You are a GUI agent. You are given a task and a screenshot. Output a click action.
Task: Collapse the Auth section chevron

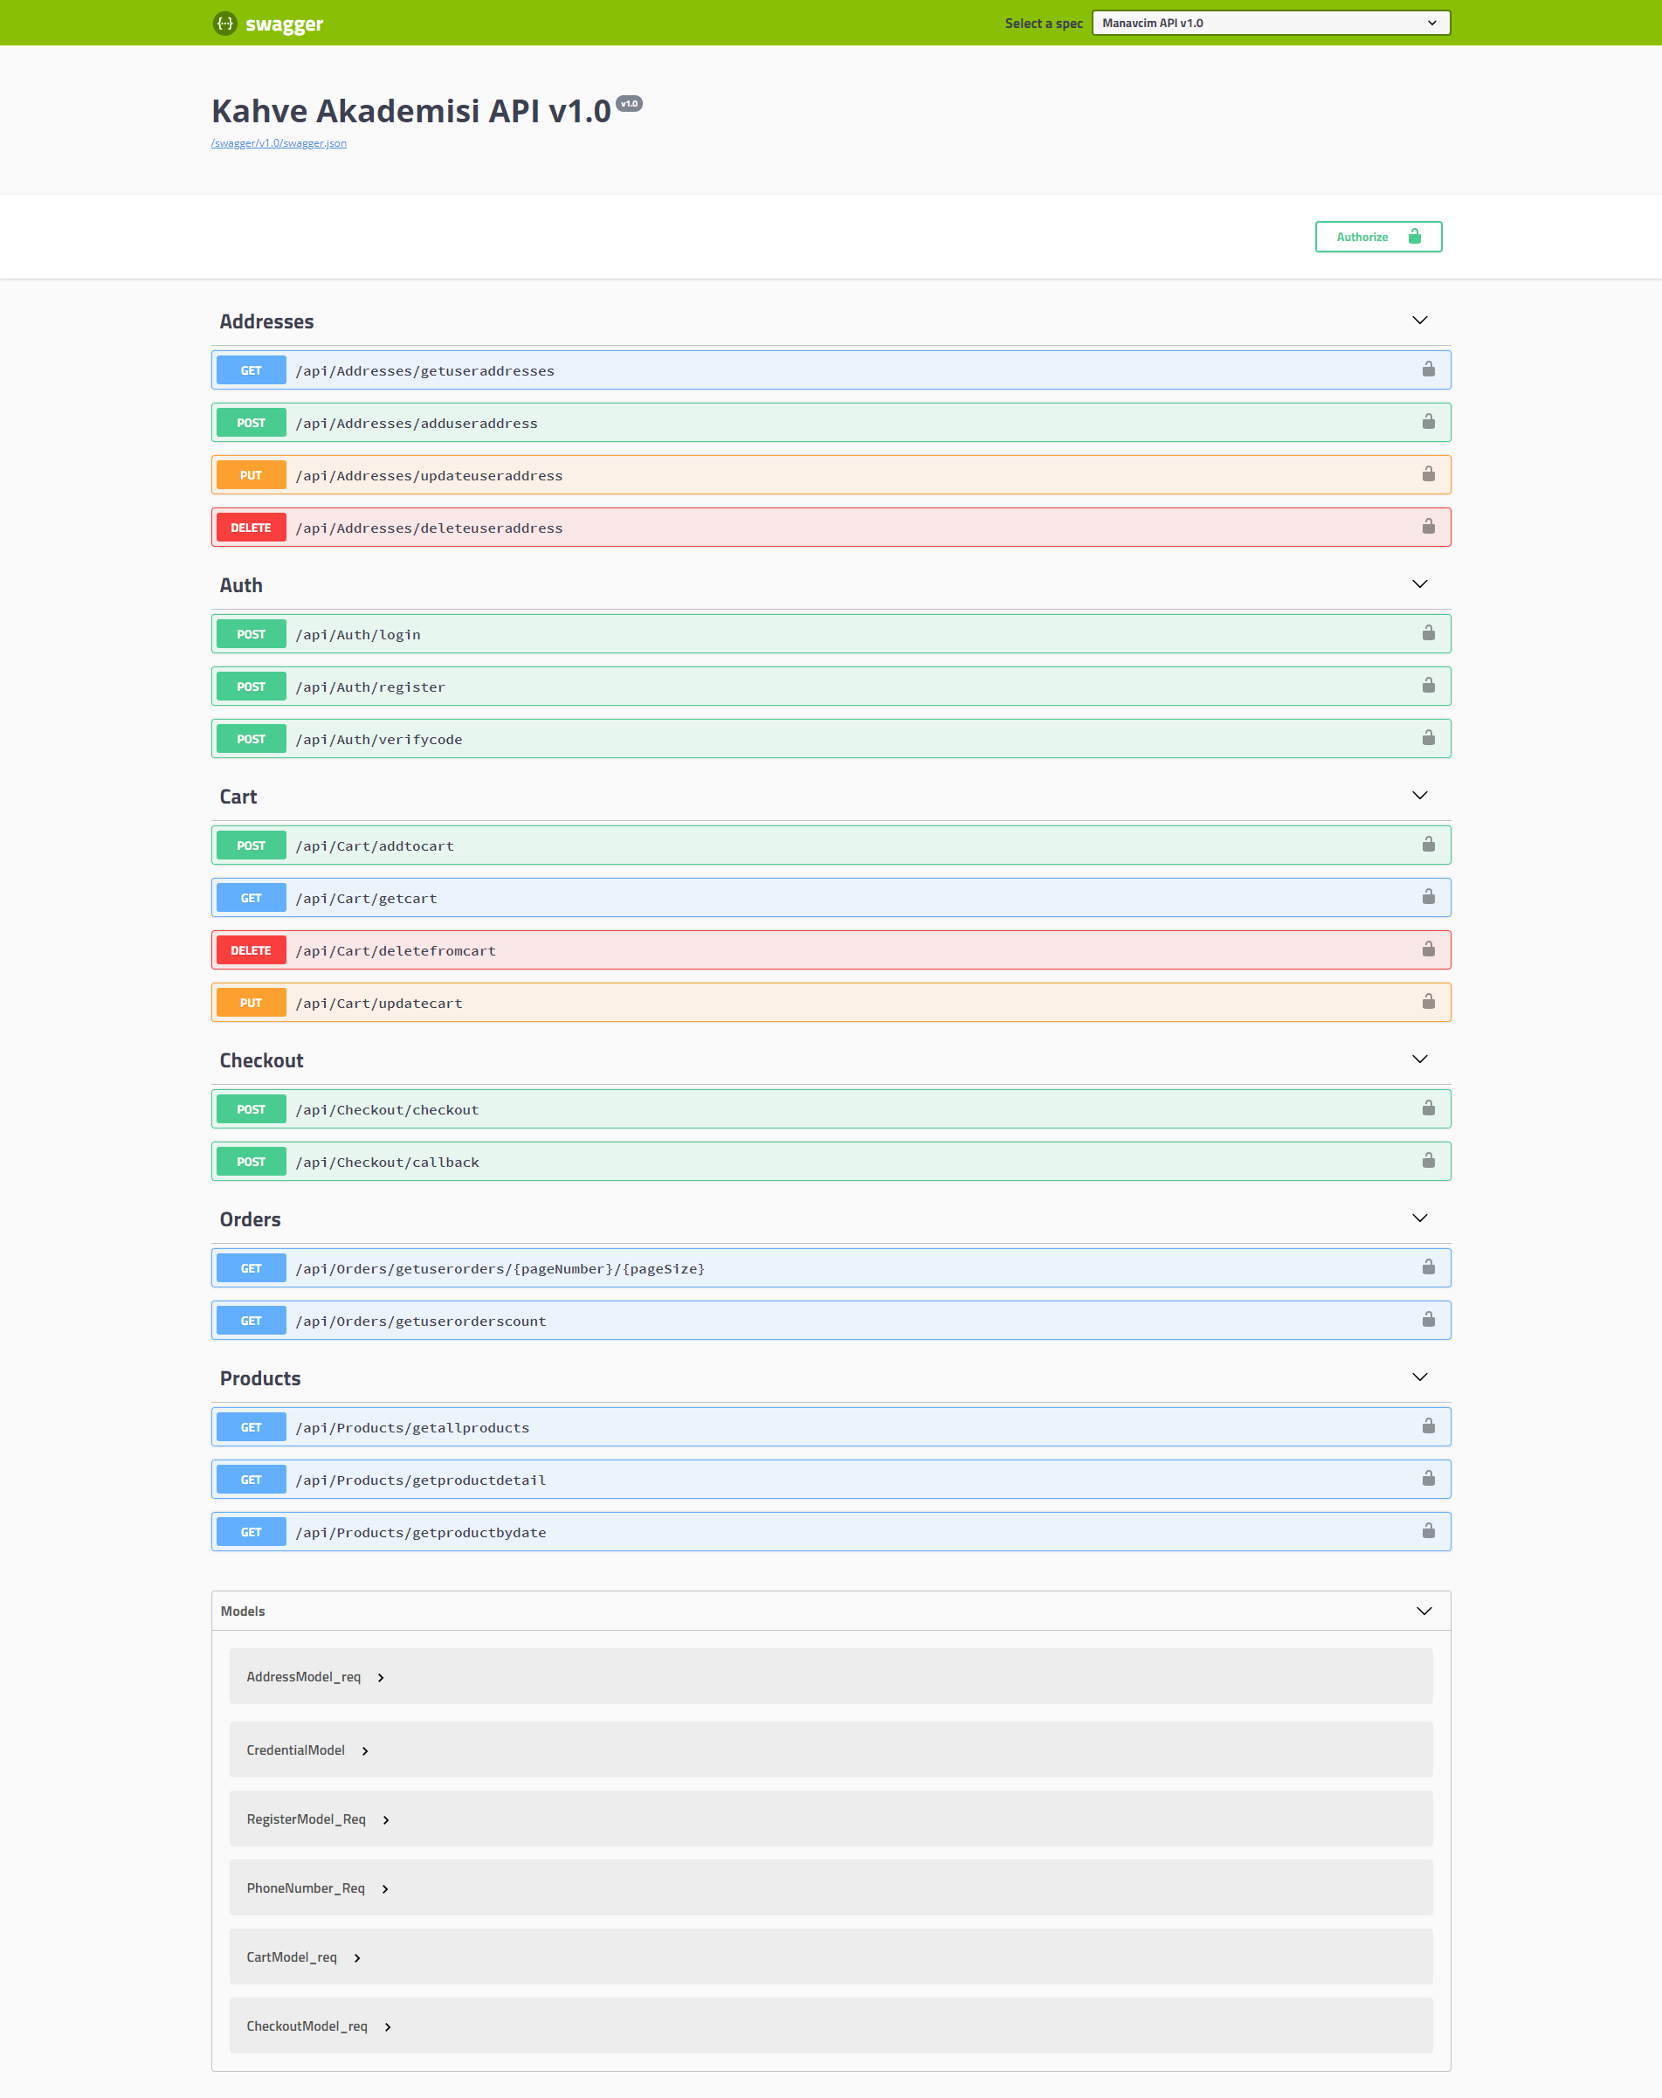click(1418, 583)
